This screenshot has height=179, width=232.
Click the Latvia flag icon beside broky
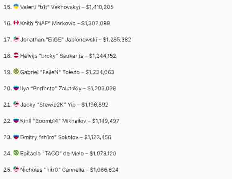click(x=16, y=55)
